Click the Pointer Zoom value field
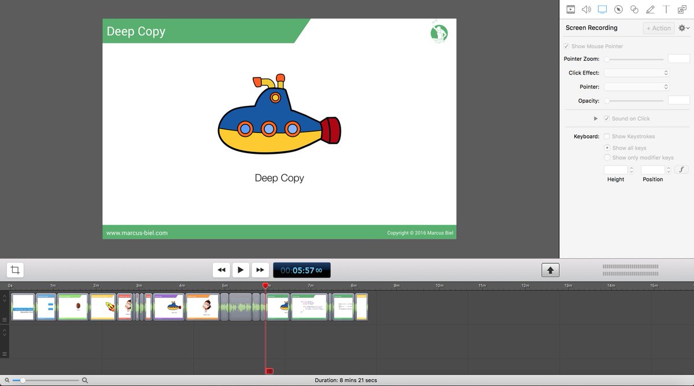The image size is (694, 386). point(679,59)
